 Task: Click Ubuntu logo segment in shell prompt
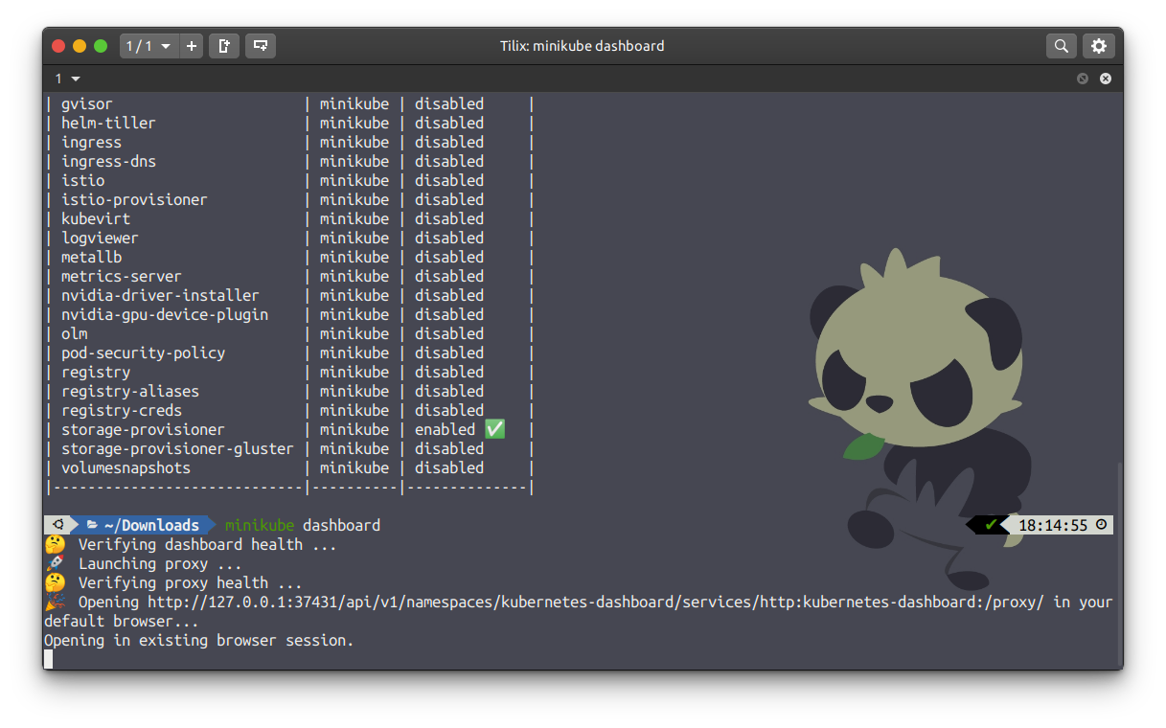58,525
